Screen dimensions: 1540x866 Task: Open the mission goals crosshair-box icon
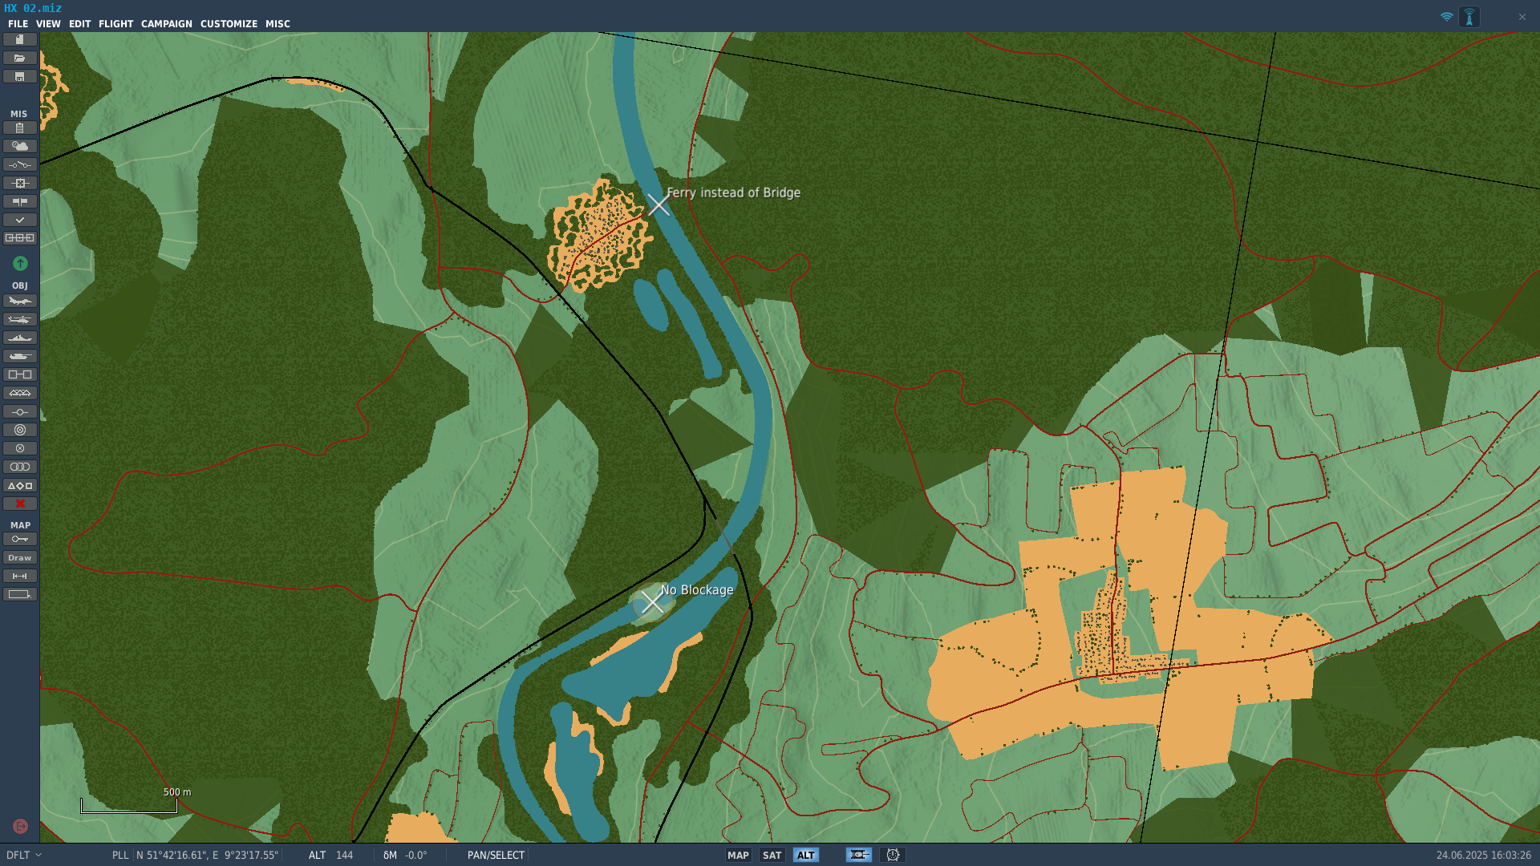coord(19,183)
